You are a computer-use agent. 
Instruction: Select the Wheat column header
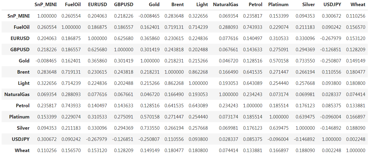pyautogui.click(x=358, y=5)
